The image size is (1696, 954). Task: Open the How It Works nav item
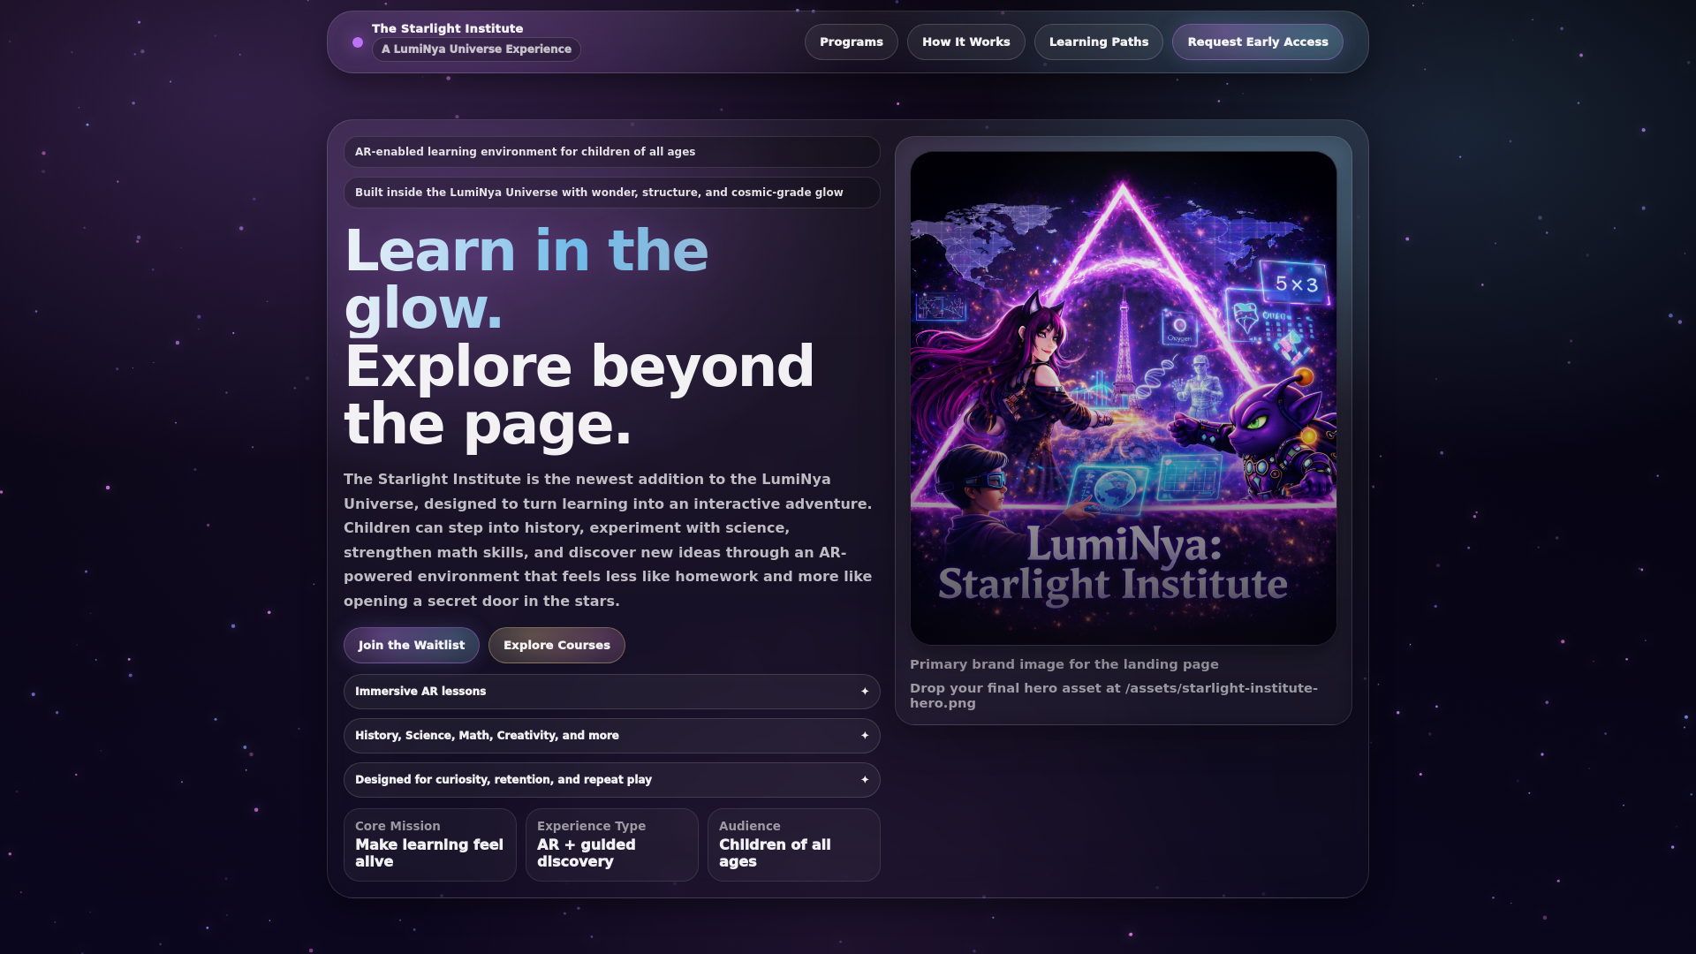pyautogui.click(x=965, y=42)
